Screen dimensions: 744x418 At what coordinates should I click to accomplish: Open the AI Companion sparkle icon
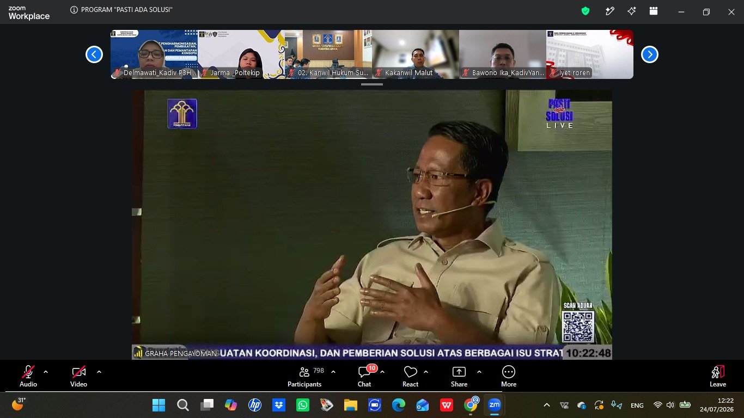632,11
